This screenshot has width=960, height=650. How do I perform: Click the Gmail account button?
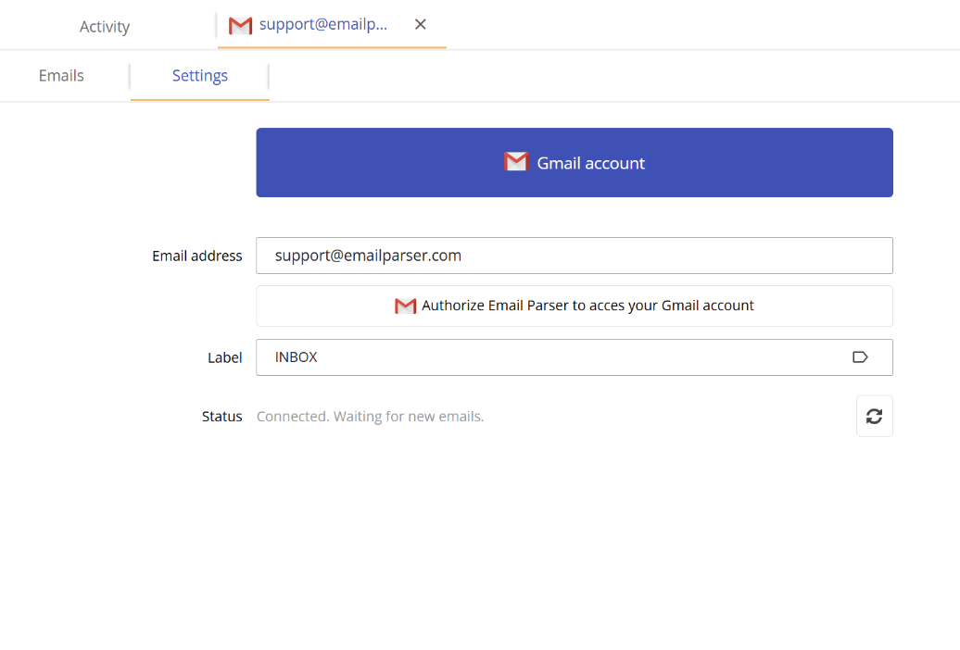(575, 162)
